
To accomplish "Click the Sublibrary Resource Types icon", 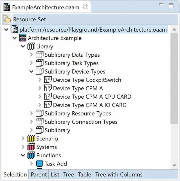I will pos(39,113).
